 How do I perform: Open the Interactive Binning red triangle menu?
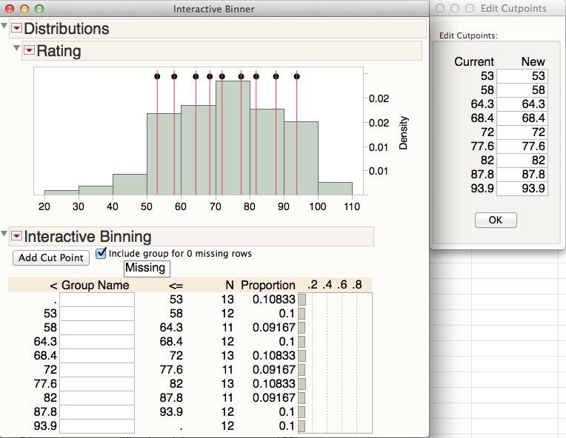(16, 237)
